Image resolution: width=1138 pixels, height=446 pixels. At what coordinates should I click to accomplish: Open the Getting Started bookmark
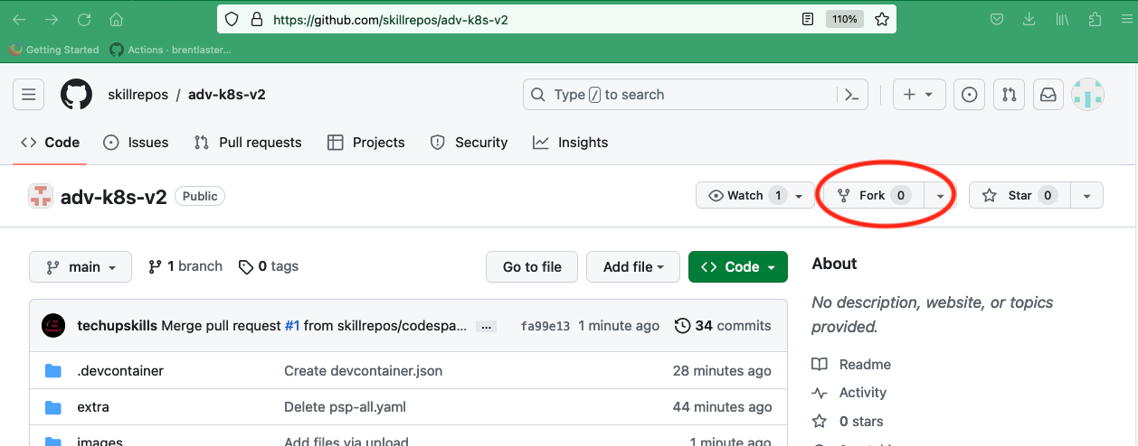point(54,50)
